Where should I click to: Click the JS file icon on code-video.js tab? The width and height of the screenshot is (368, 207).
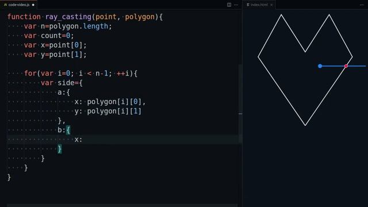tap(5, 5)
